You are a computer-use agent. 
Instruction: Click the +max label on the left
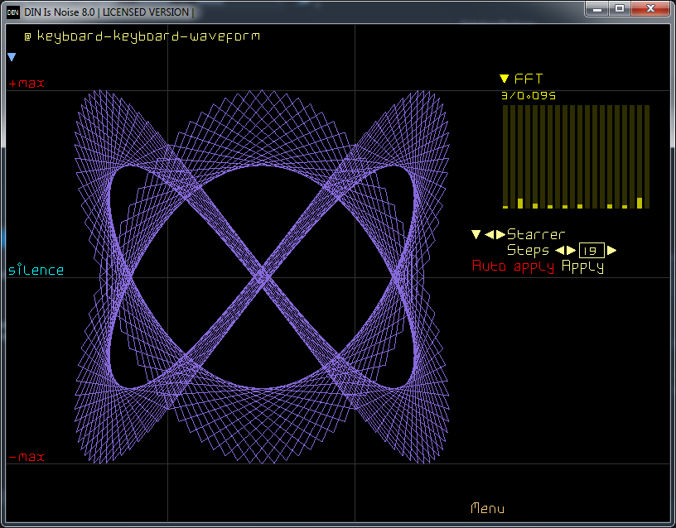click(x=27, y=84)
